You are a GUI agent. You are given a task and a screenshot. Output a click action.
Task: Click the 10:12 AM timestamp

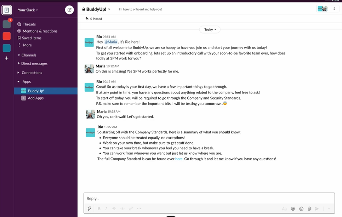[x=113, y=66]
